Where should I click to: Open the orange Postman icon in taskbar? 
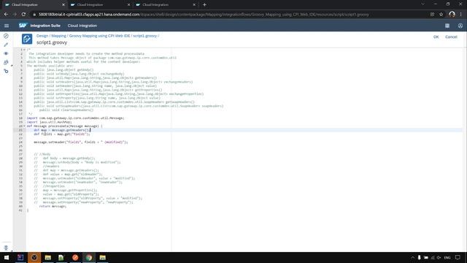pos(75,258)
